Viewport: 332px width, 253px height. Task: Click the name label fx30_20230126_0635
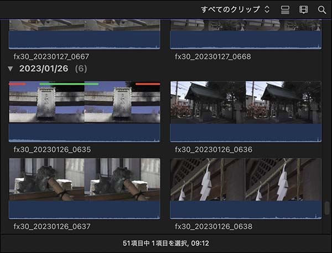point(52,150)
